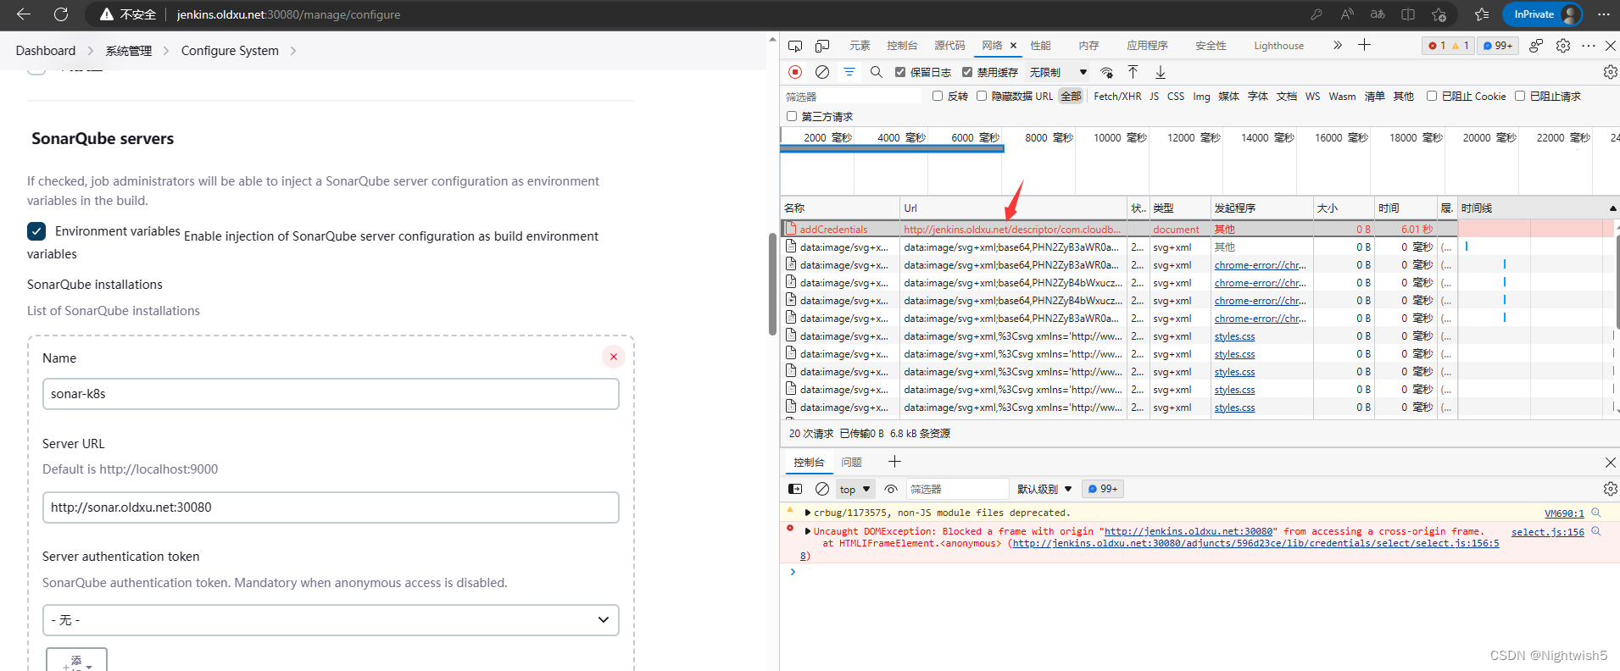The height and width of the screenshot is (671, 1620).
Task: Switch to the Performance (性能) tab
Action: pos(1040,46)
